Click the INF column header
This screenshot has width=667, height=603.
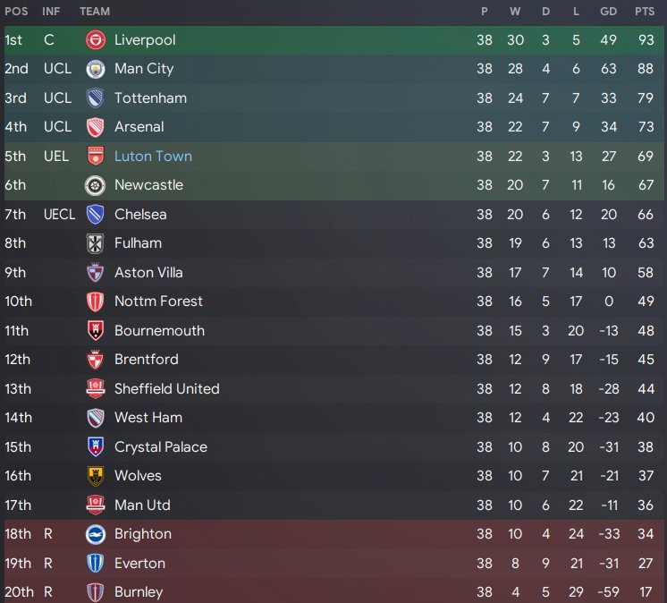pyautogui.click(x=51, y=12)
